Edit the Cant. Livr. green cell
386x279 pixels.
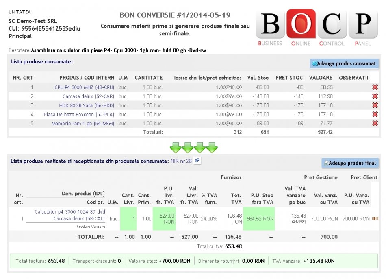pyautogui.click(x=128, y=219)
